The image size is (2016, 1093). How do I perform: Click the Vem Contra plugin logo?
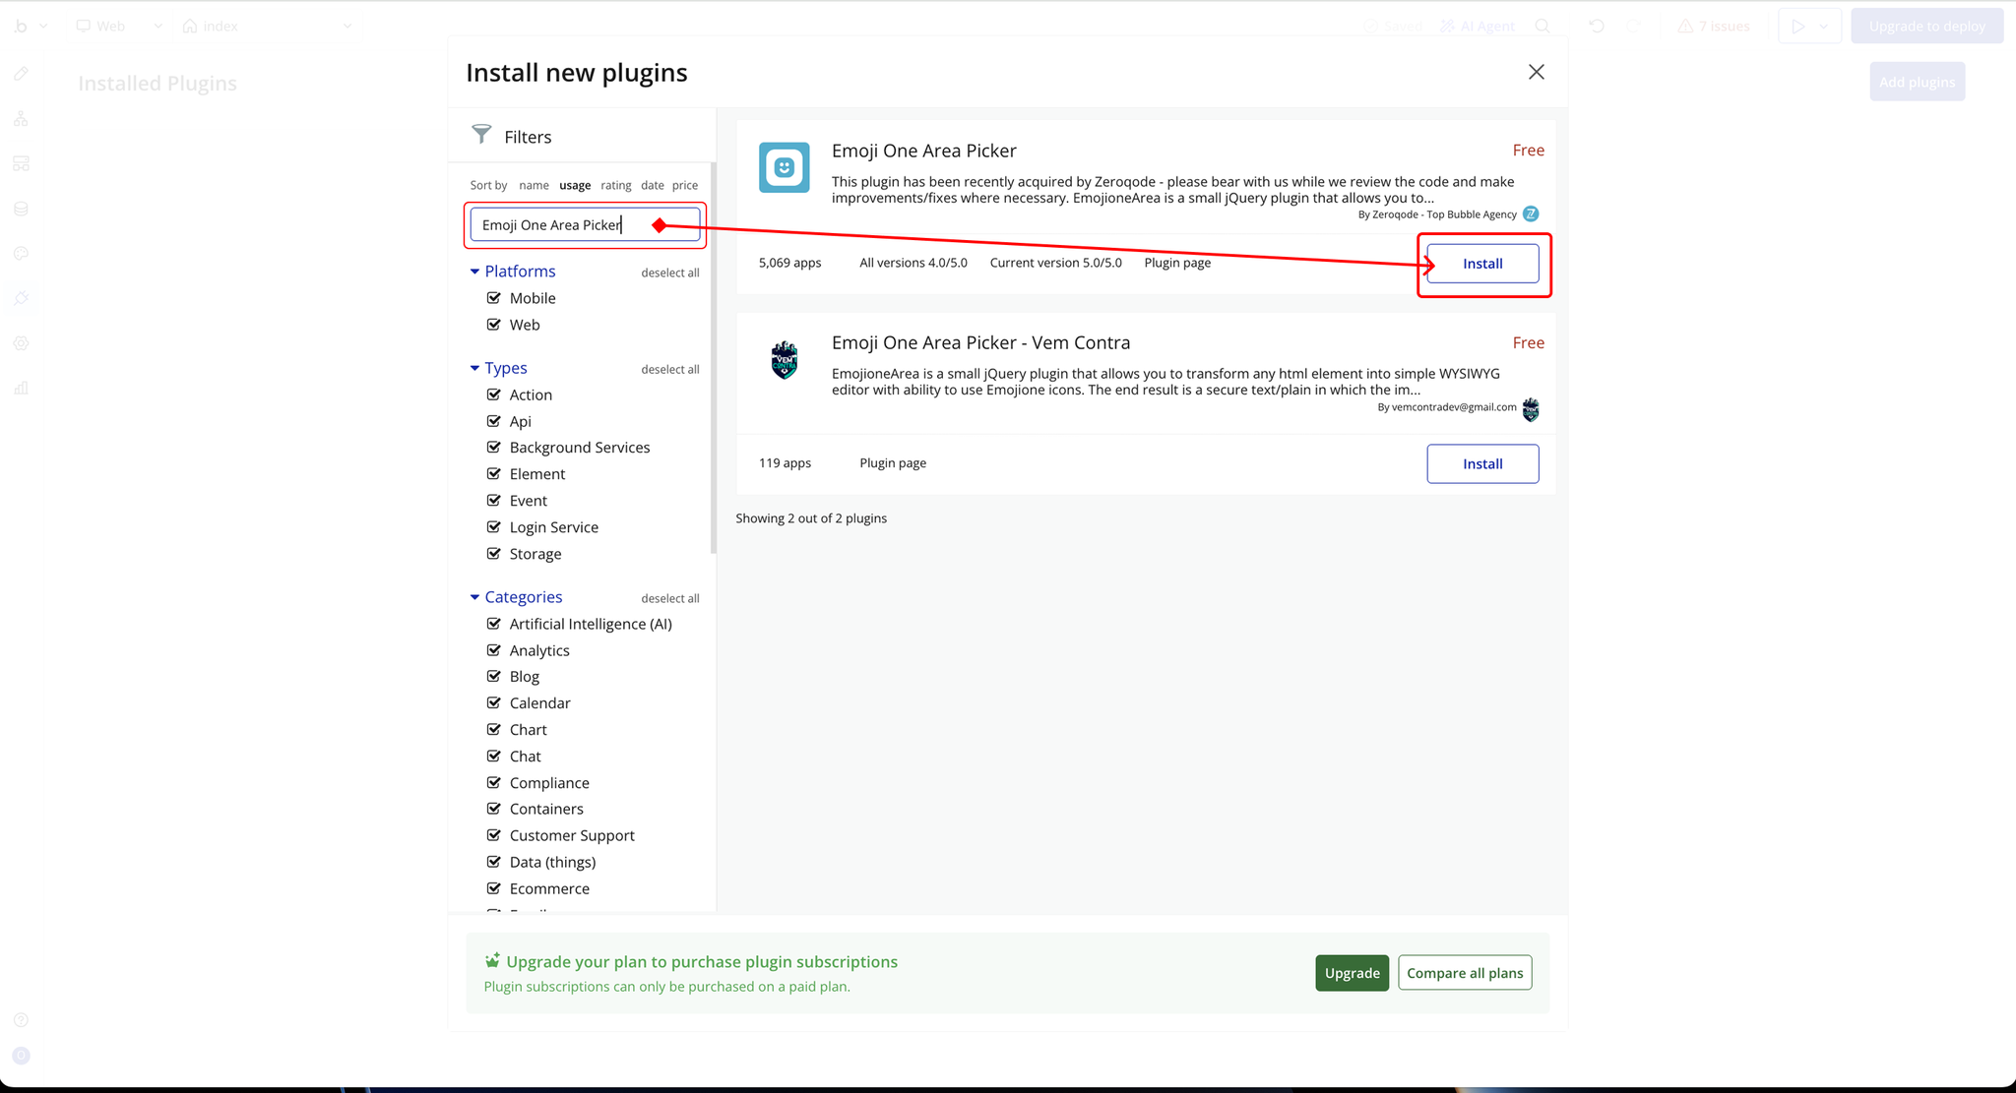coord(784,360)
